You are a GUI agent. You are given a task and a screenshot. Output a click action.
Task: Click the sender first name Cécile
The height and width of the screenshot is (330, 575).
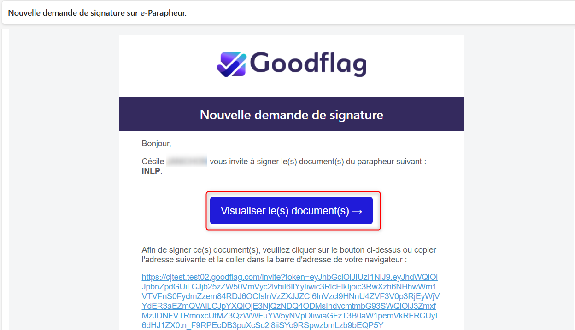pyautogui.click(x=153, y=162)
